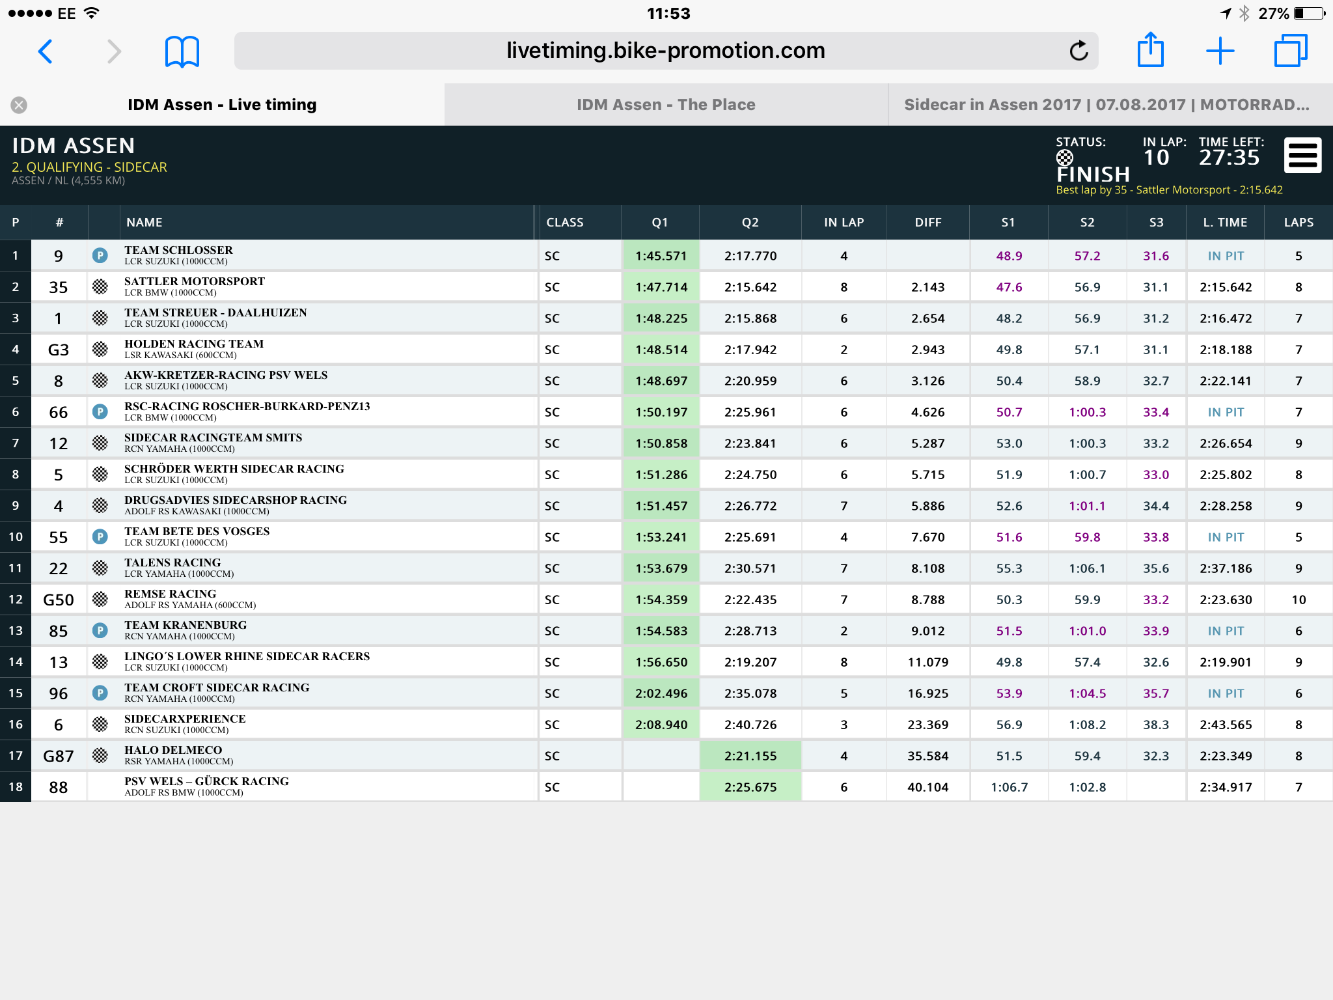Open the hamburger menu in timing header

(1302, 155)
